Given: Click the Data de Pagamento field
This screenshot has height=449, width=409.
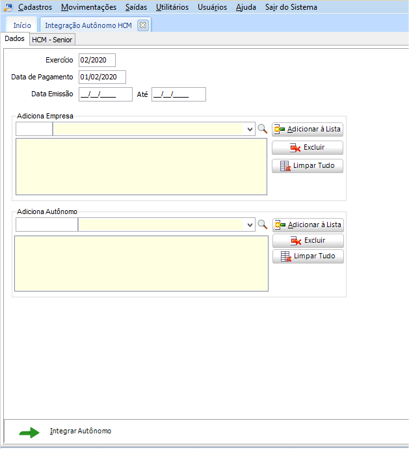Looking at the screenshot, I should click(x=102, y=77).
